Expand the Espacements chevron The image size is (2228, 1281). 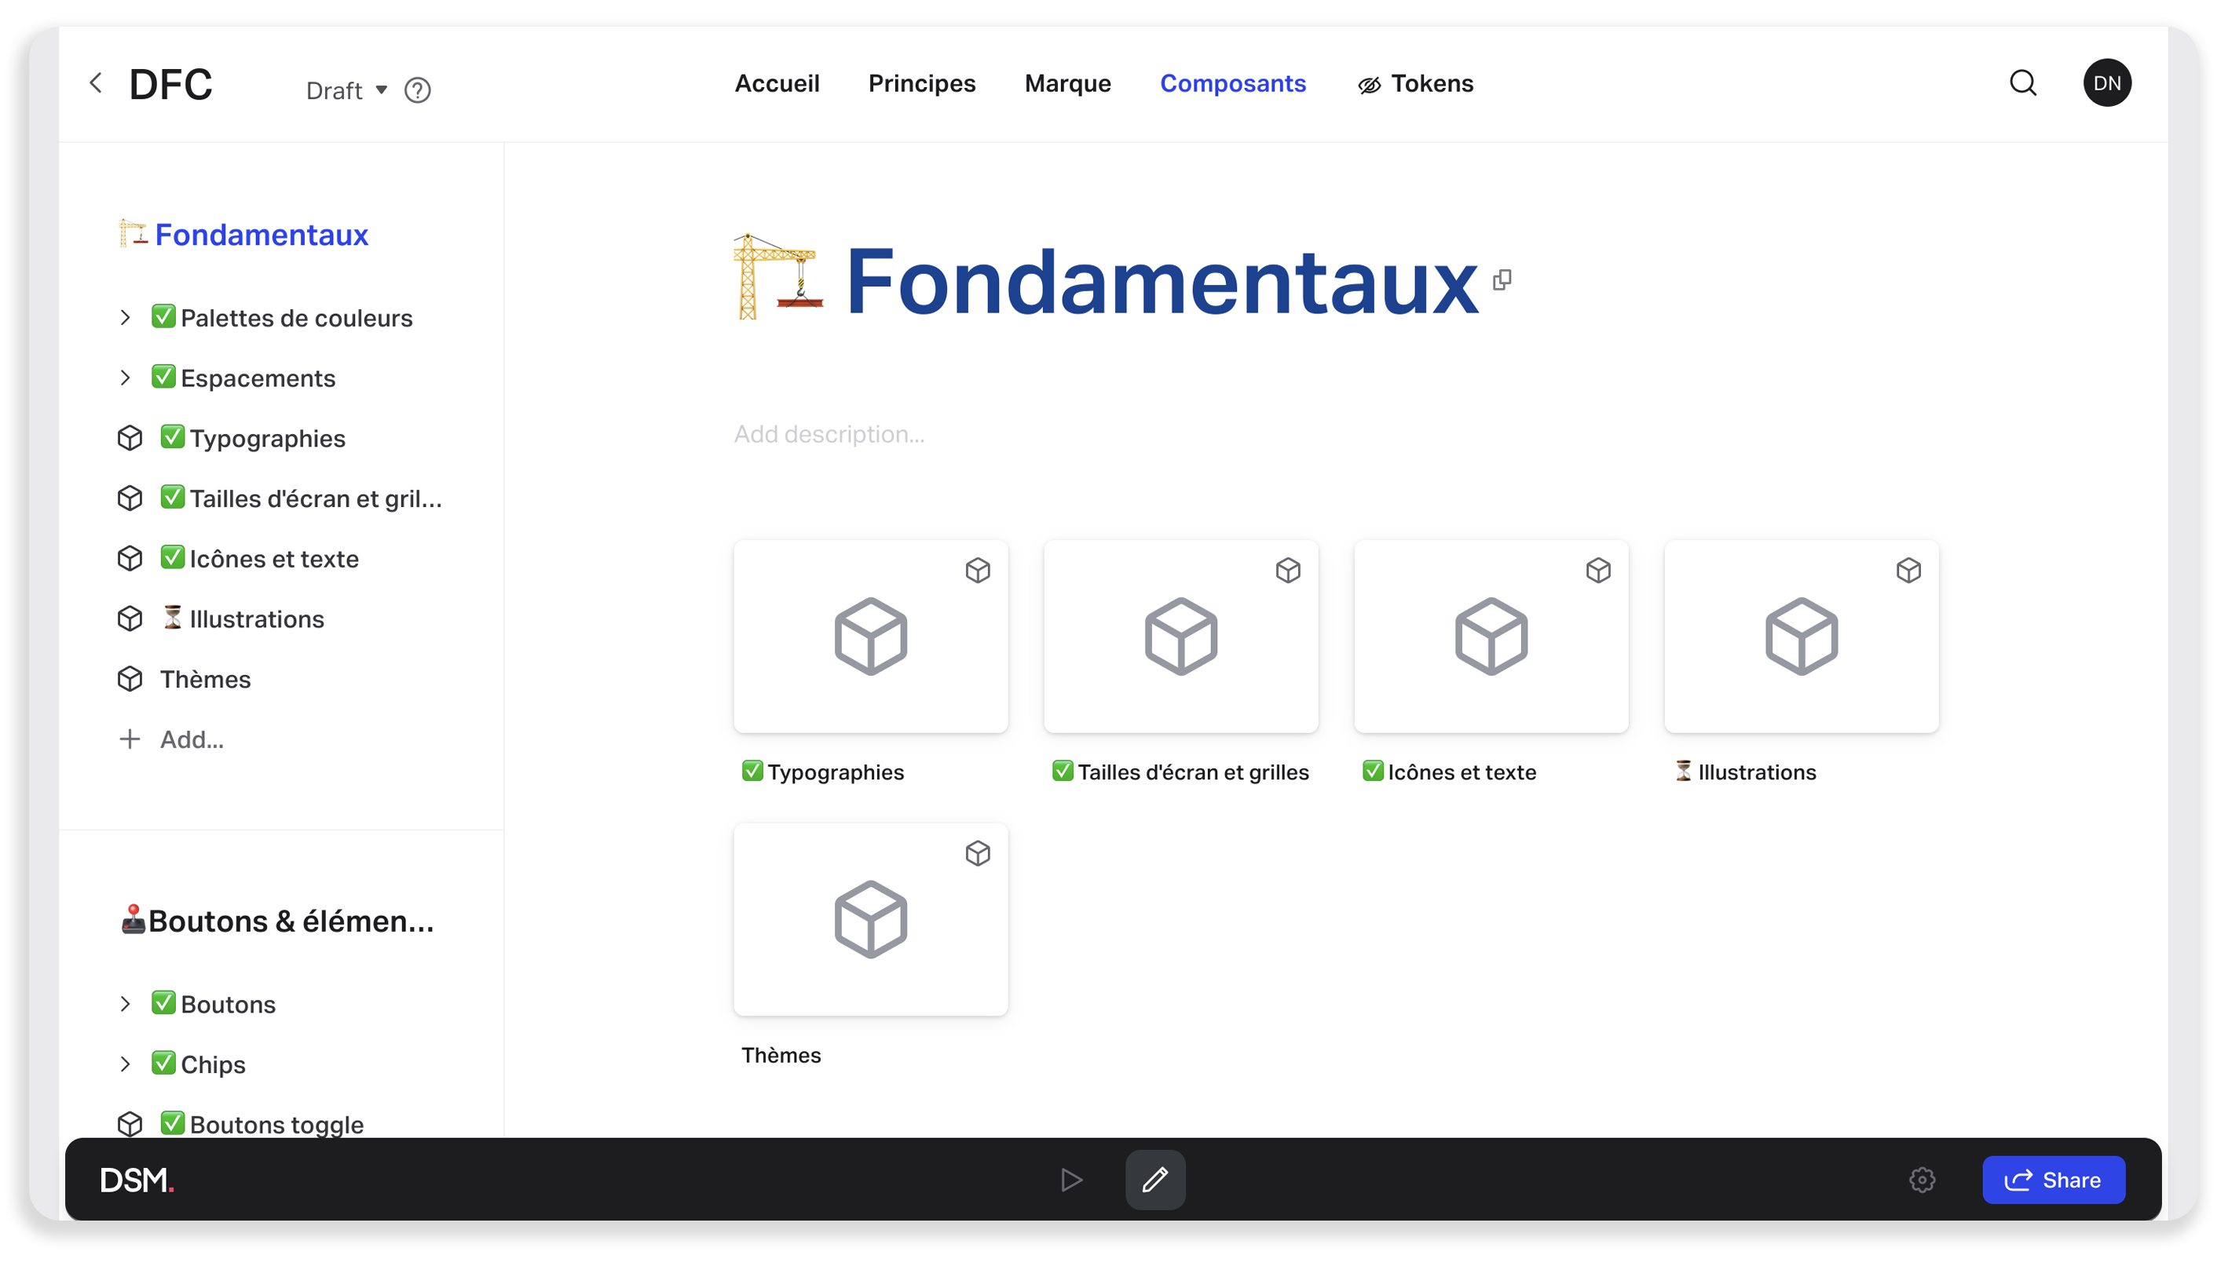point(125,378)
